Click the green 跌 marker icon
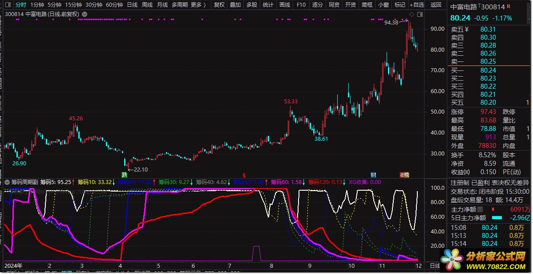533x274 pixels. 125,174
